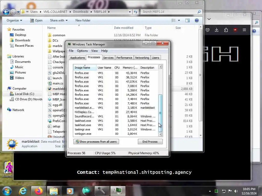Click the change view icon in Explorer toolbar
Image resolution: width=262 pixels, height=196 pixels.
tap(173, 20)
